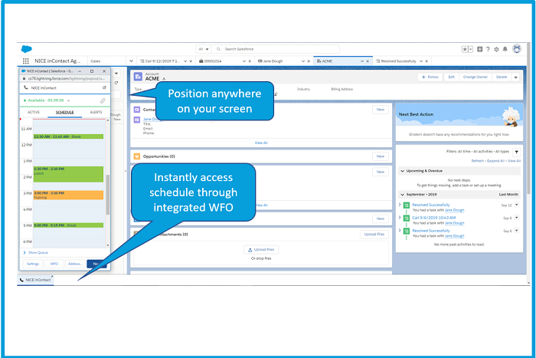Image resolution: width=536 pixels, height=358 pixels.
Task: Click the Salesforce cloud logo
Action: point(26,49)
